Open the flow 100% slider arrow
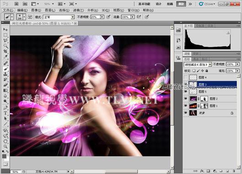242x174 pixels. 133,17
